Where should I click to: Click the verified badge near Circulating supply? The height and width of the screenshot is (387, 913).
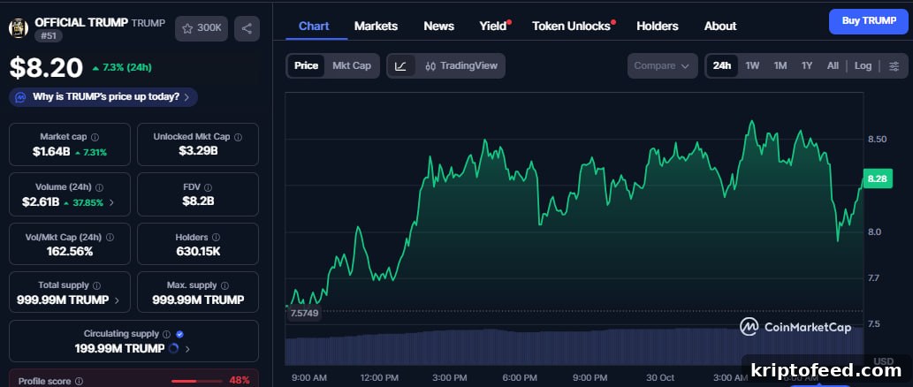[180, 334]
